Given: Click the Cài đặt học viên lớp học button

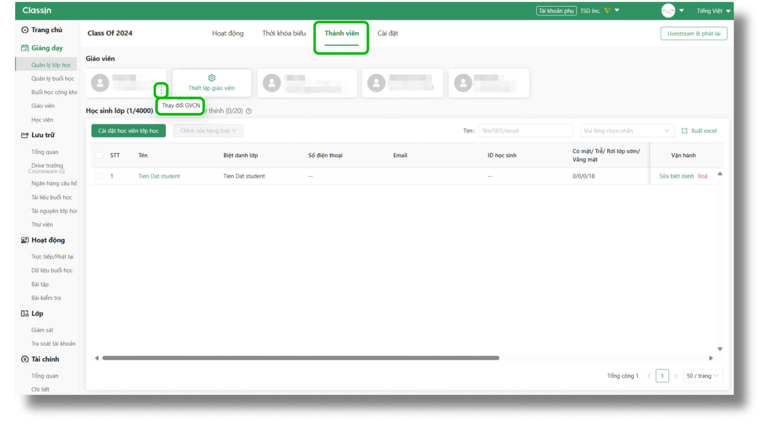Looking at the screenshot, I should [128, 131].
